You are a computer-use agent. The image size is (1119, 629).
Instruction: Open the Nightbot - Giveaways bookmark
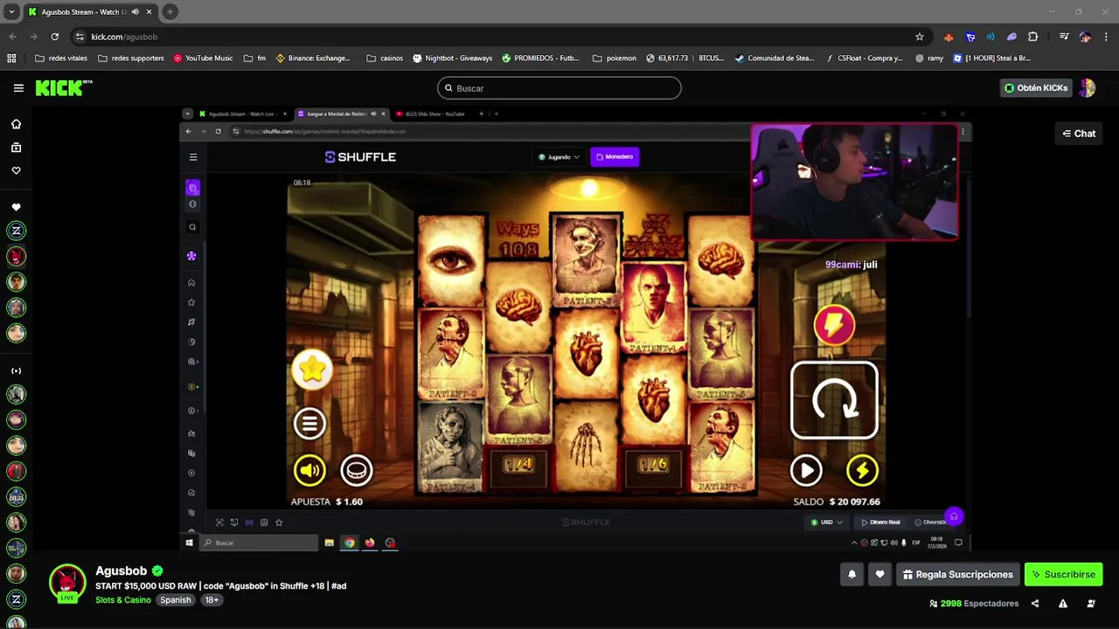pos(452,59)
